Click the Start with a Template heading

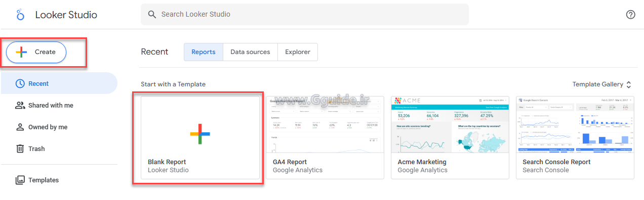pyautogui.click(x=173, y=84)
